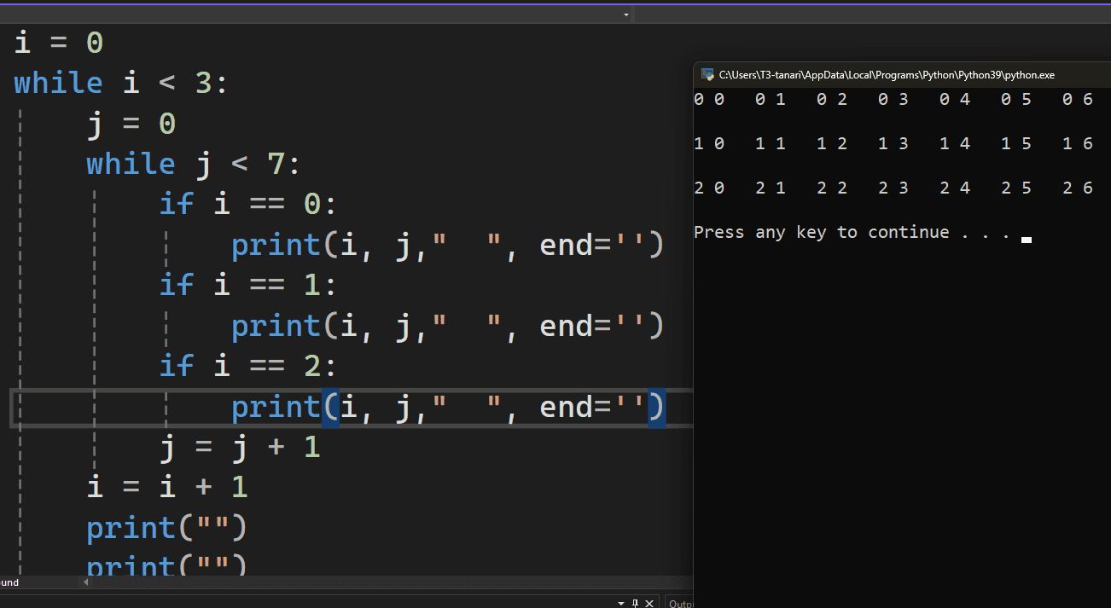Select the "if i == 0:" line
Viewport: 1111px width, 608px height.
click(248, 205)
